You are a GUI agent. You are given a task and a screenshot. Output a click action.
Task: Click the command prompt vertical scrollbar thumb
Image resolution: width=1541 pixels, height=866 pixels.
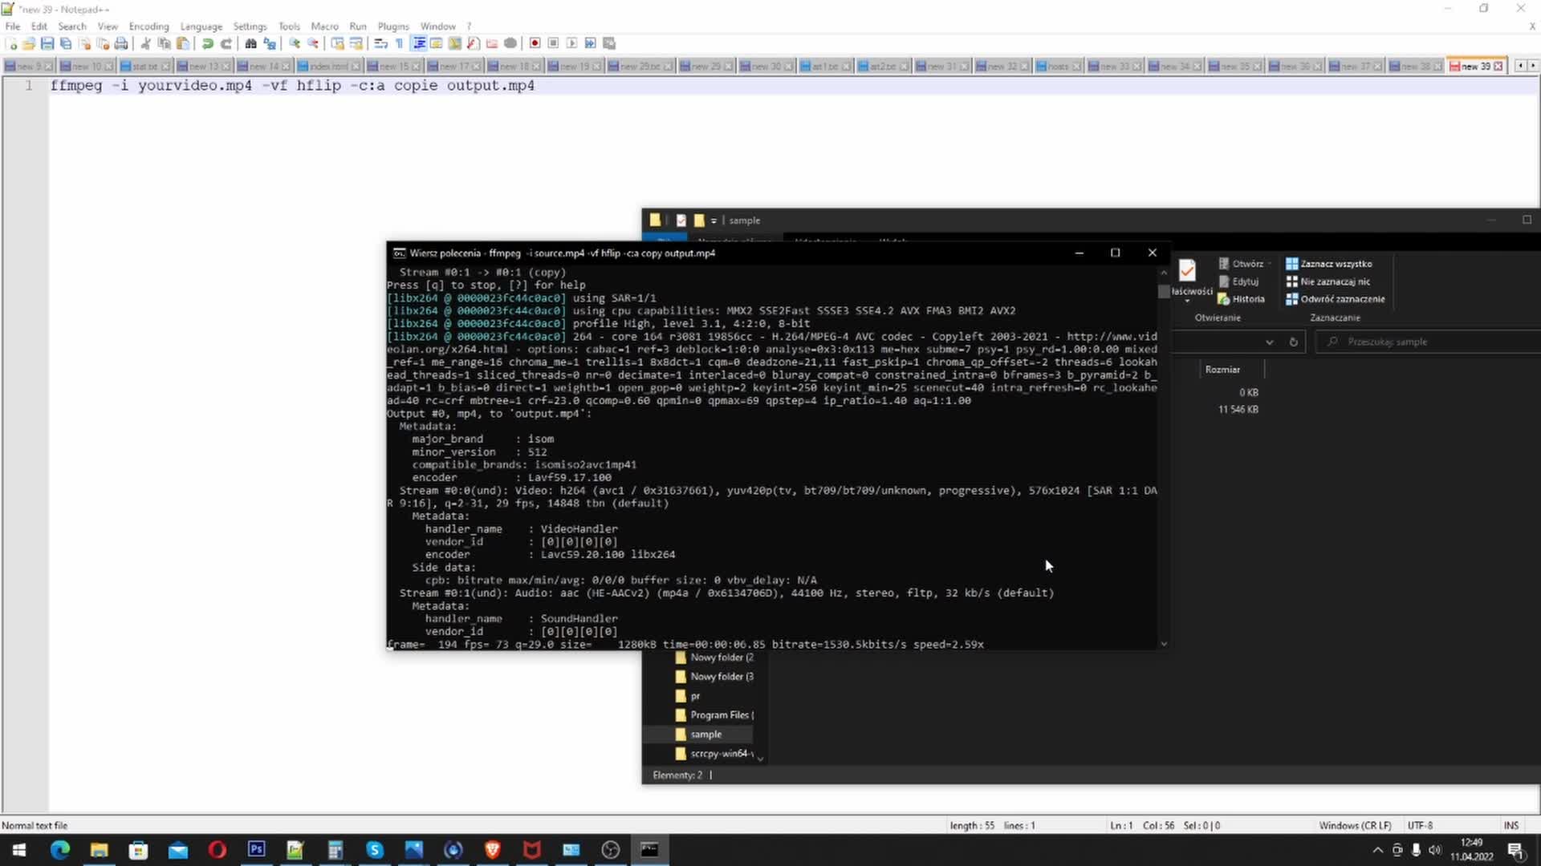coord(1164,292)
